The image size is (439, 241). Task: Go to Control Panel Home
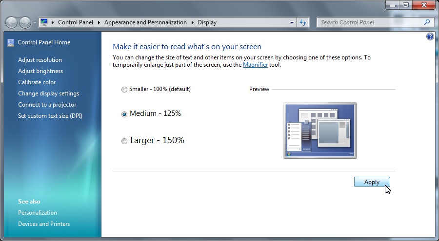click(44, 42)
